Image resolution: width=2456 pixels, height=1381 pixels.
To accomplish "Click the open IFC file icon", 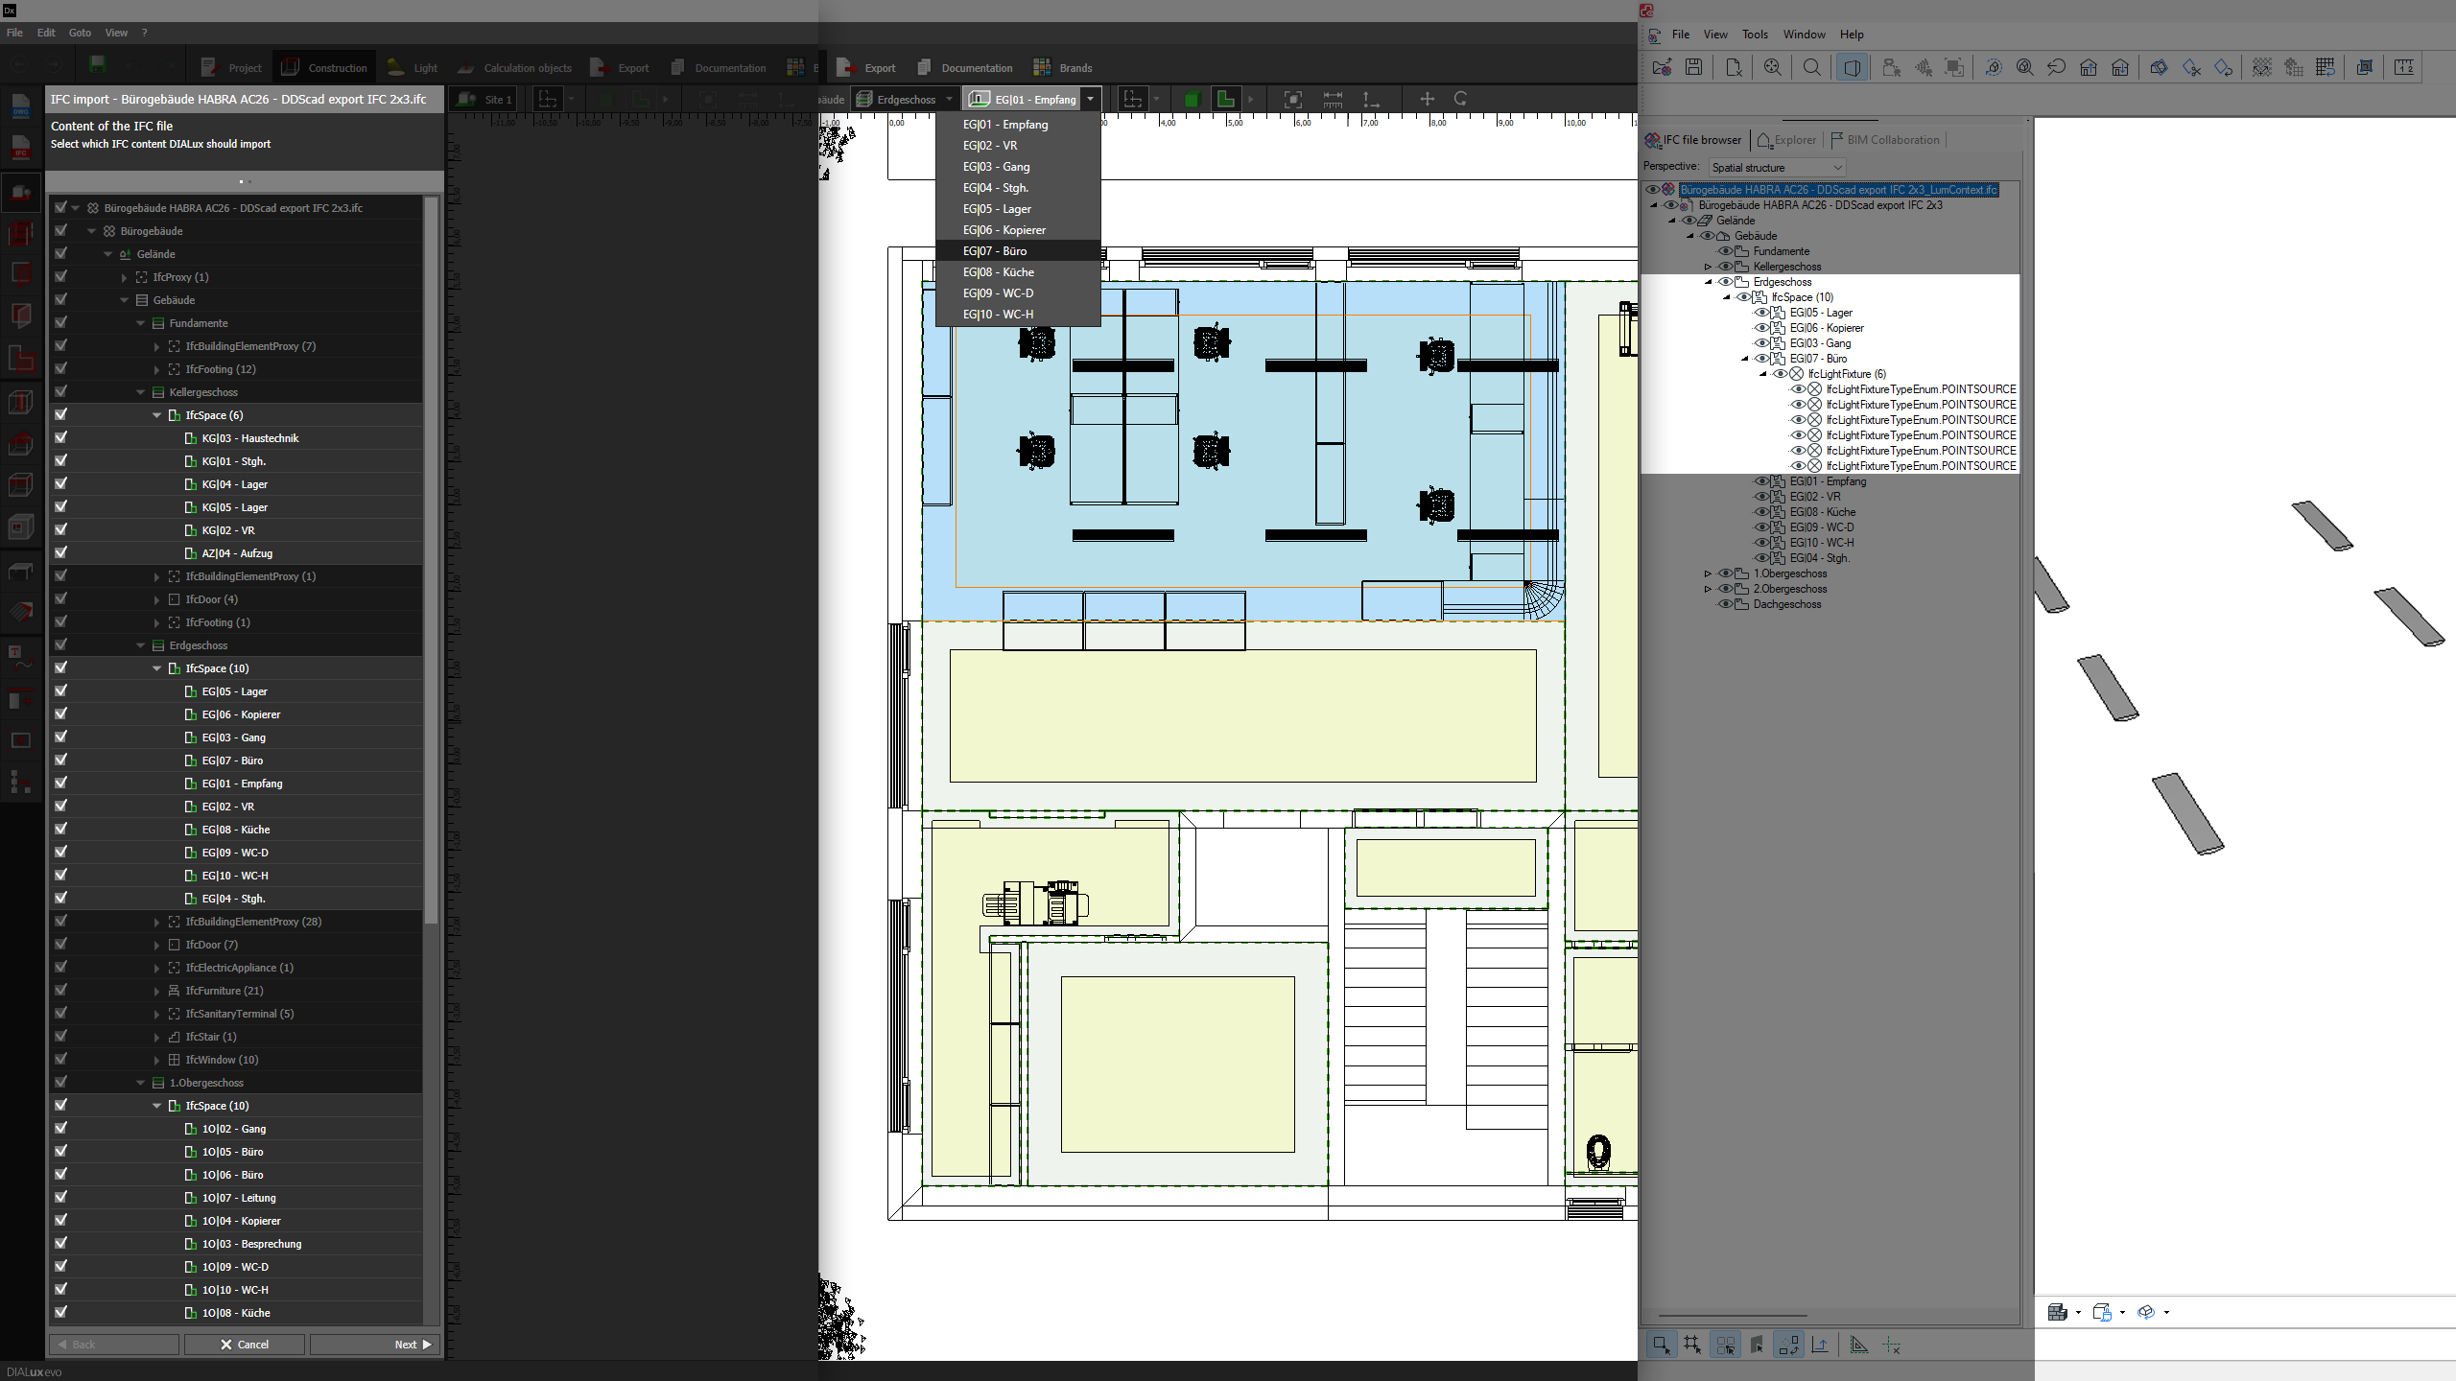I will pos(1662,67).
